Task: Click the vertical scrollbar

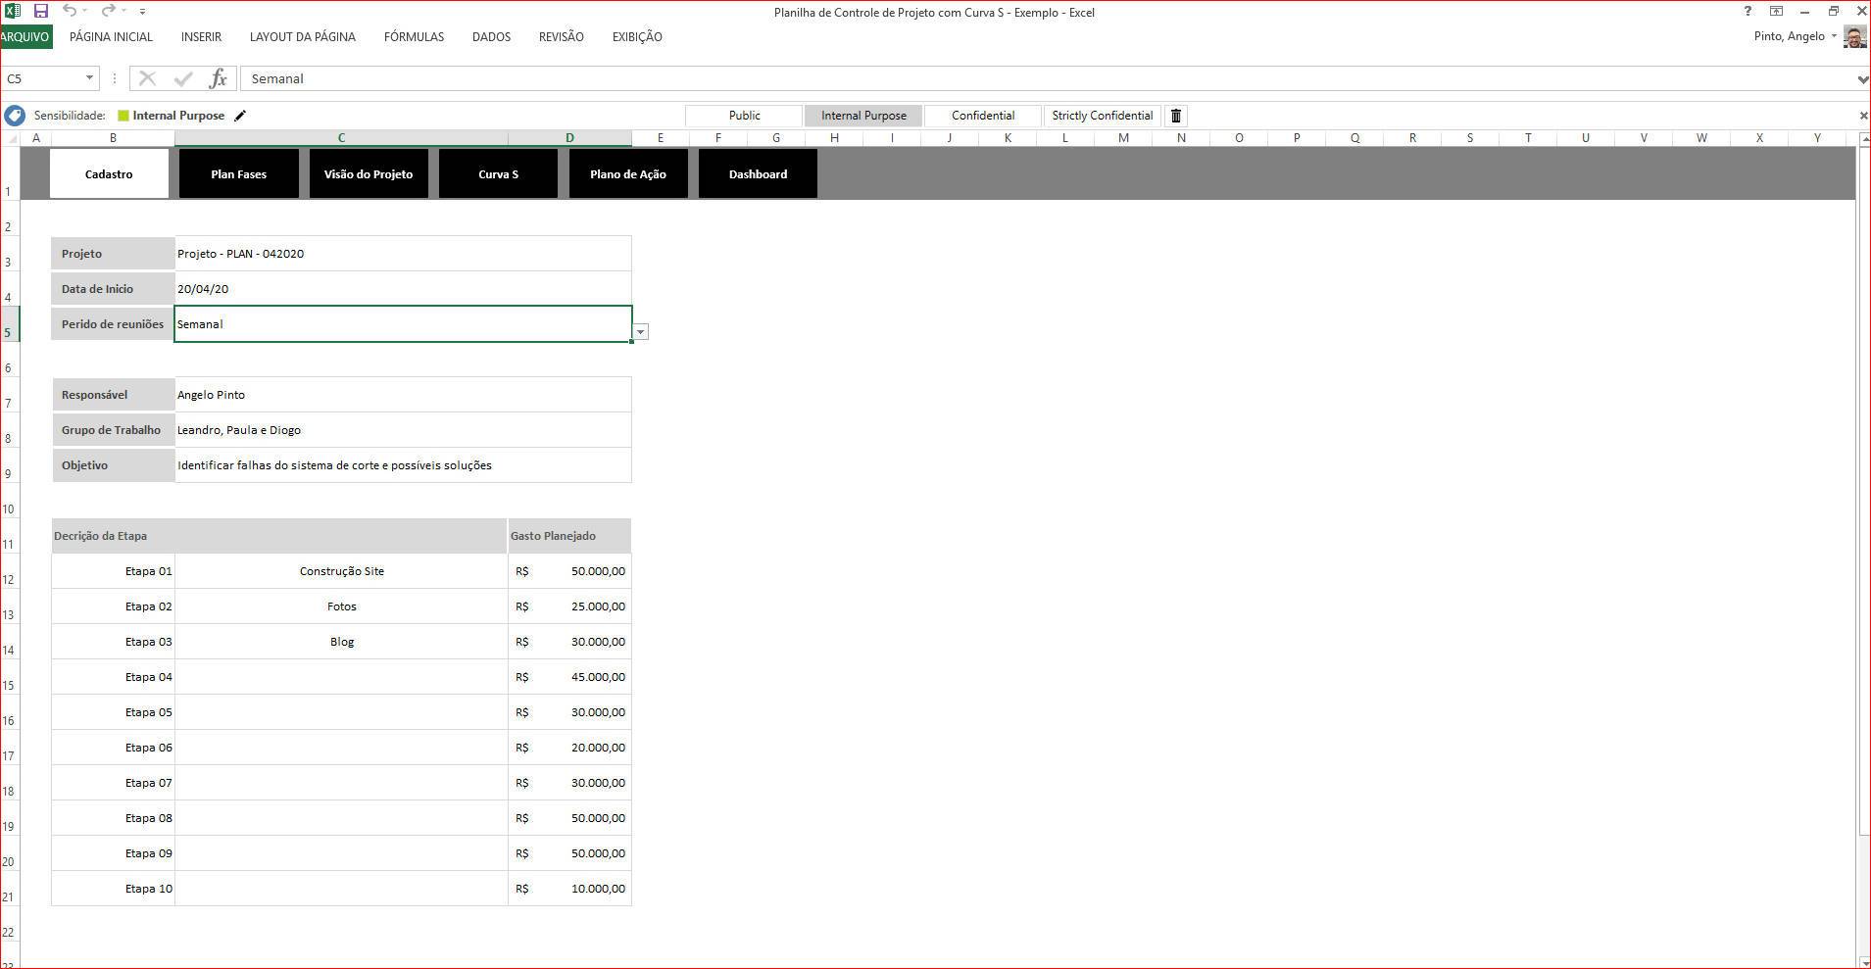Action: click(x=1864, y=490)
